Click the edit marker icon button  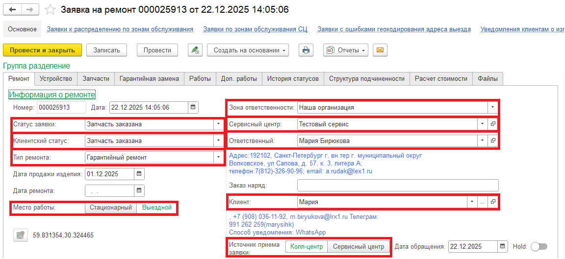coord(195,50)
